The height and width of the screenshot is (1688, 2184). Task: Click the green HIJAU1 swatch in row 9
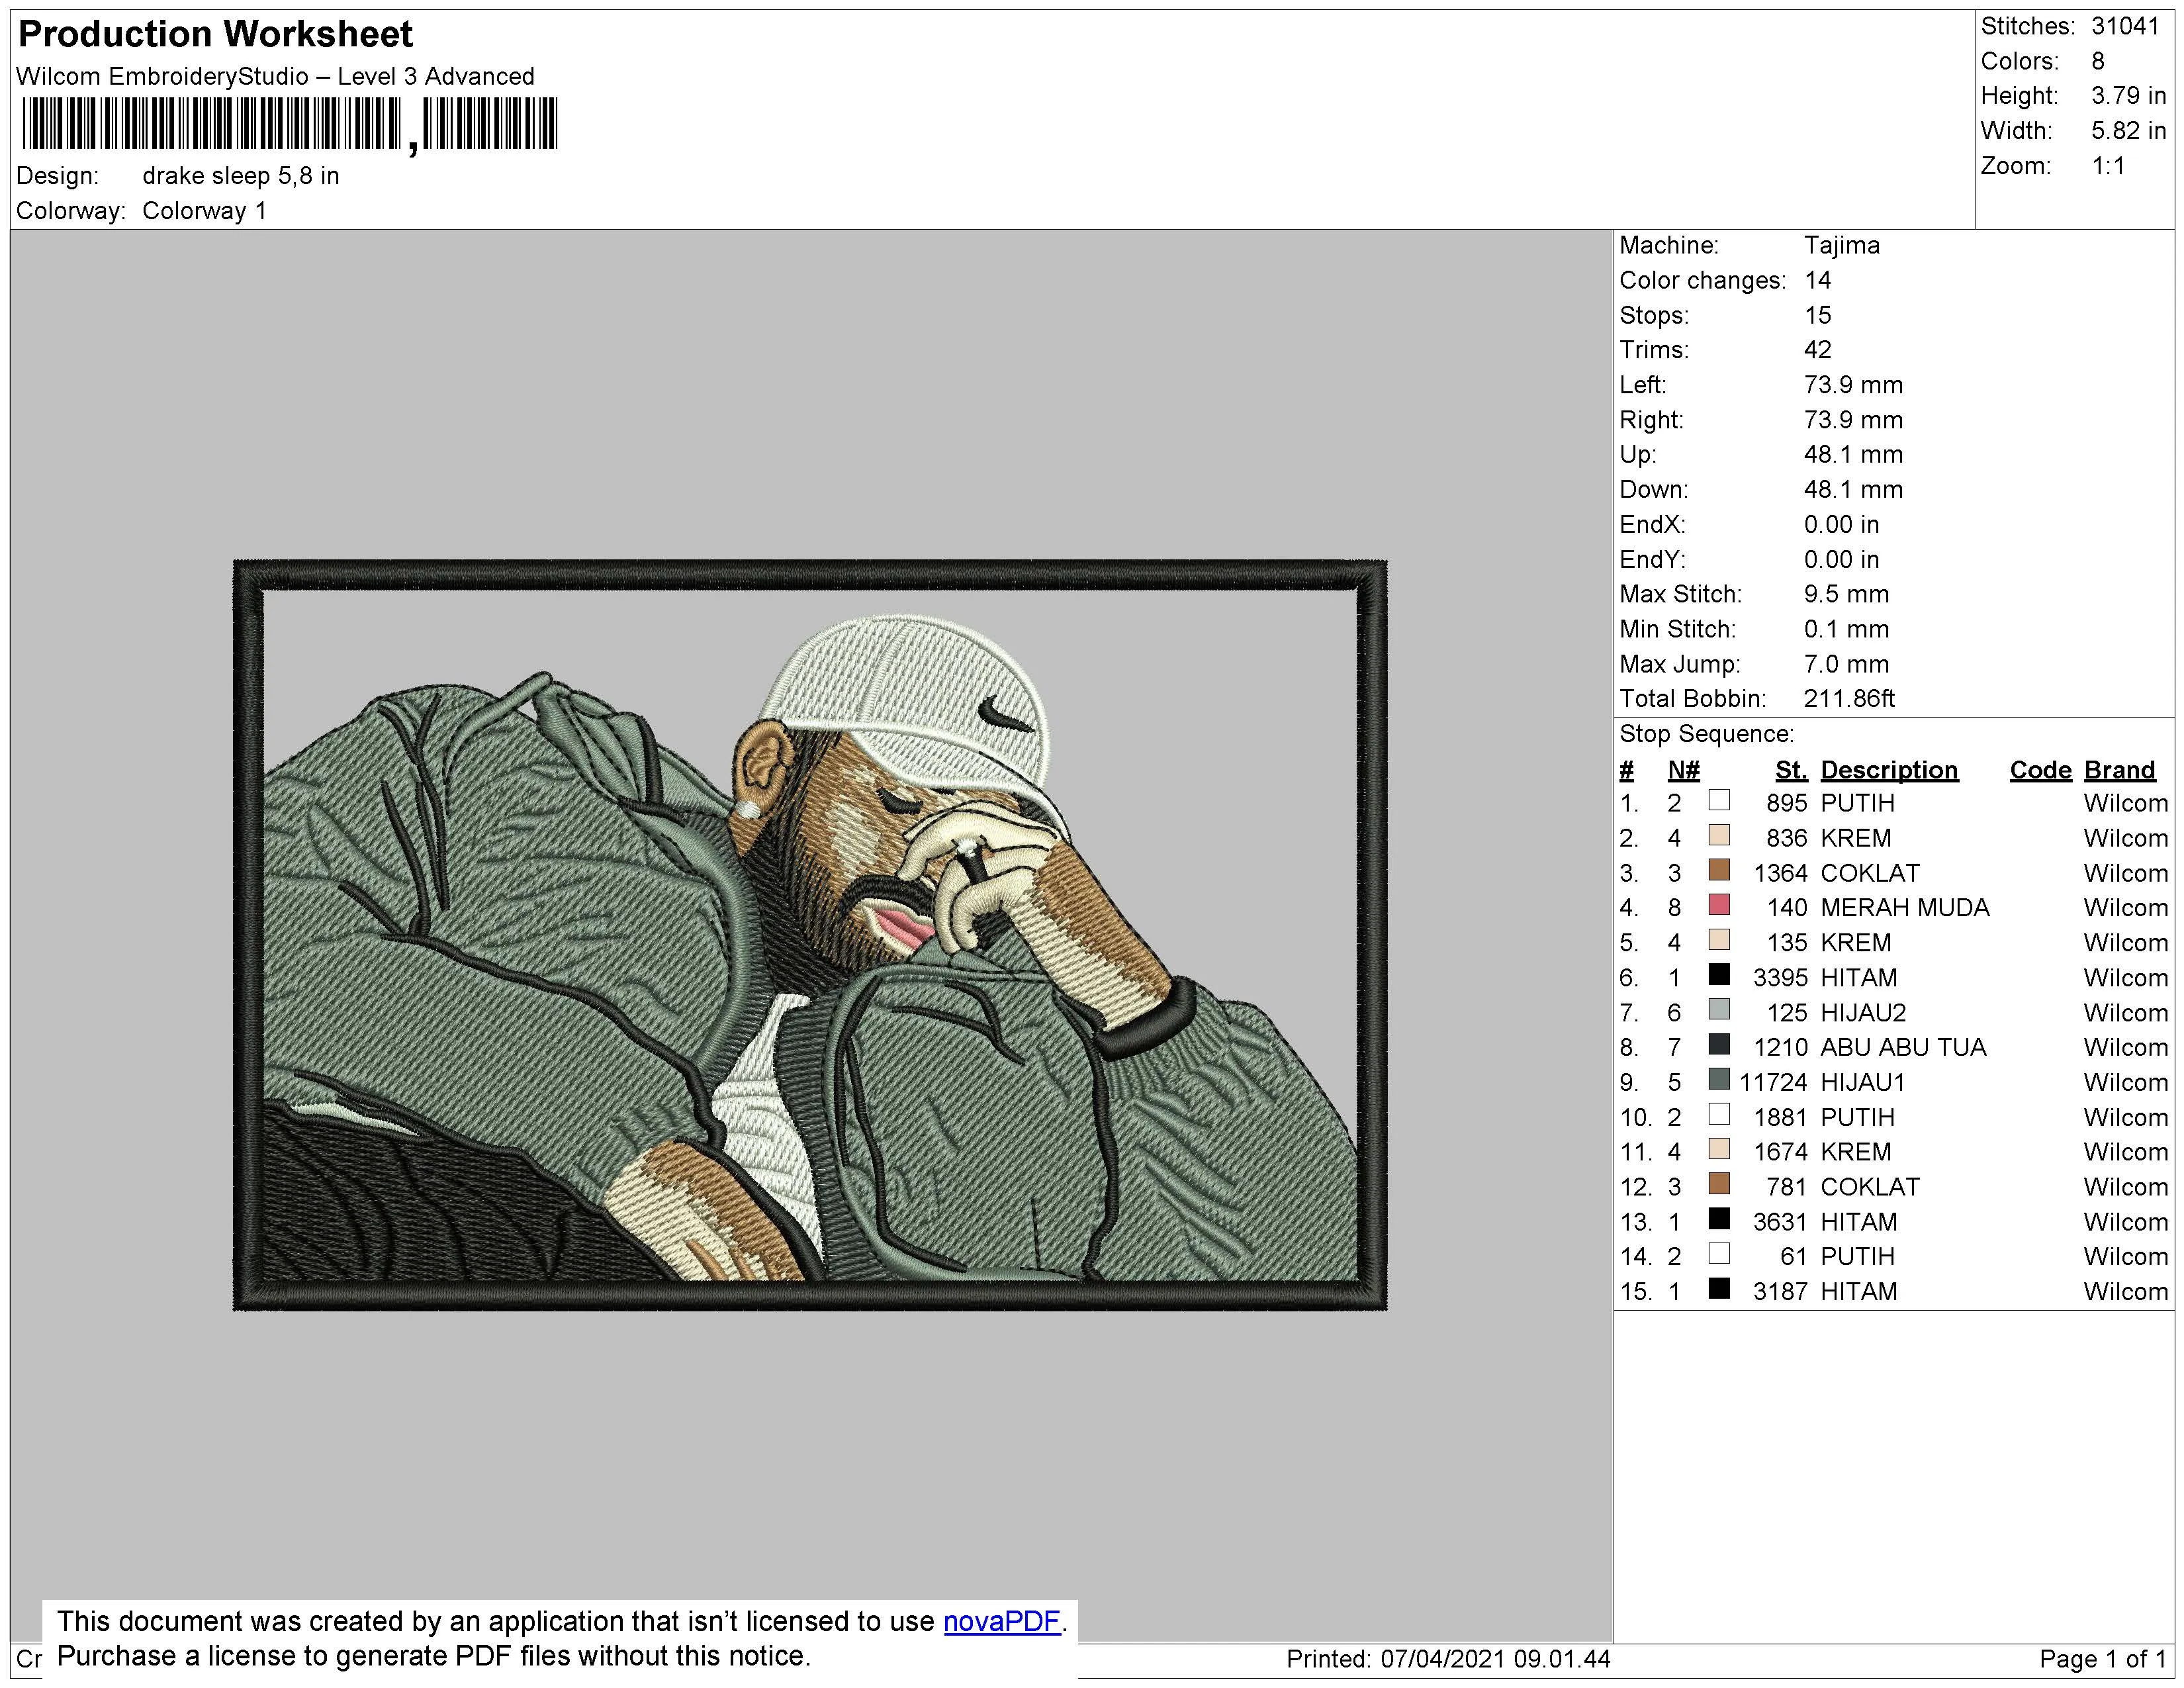point(1719,1079)
